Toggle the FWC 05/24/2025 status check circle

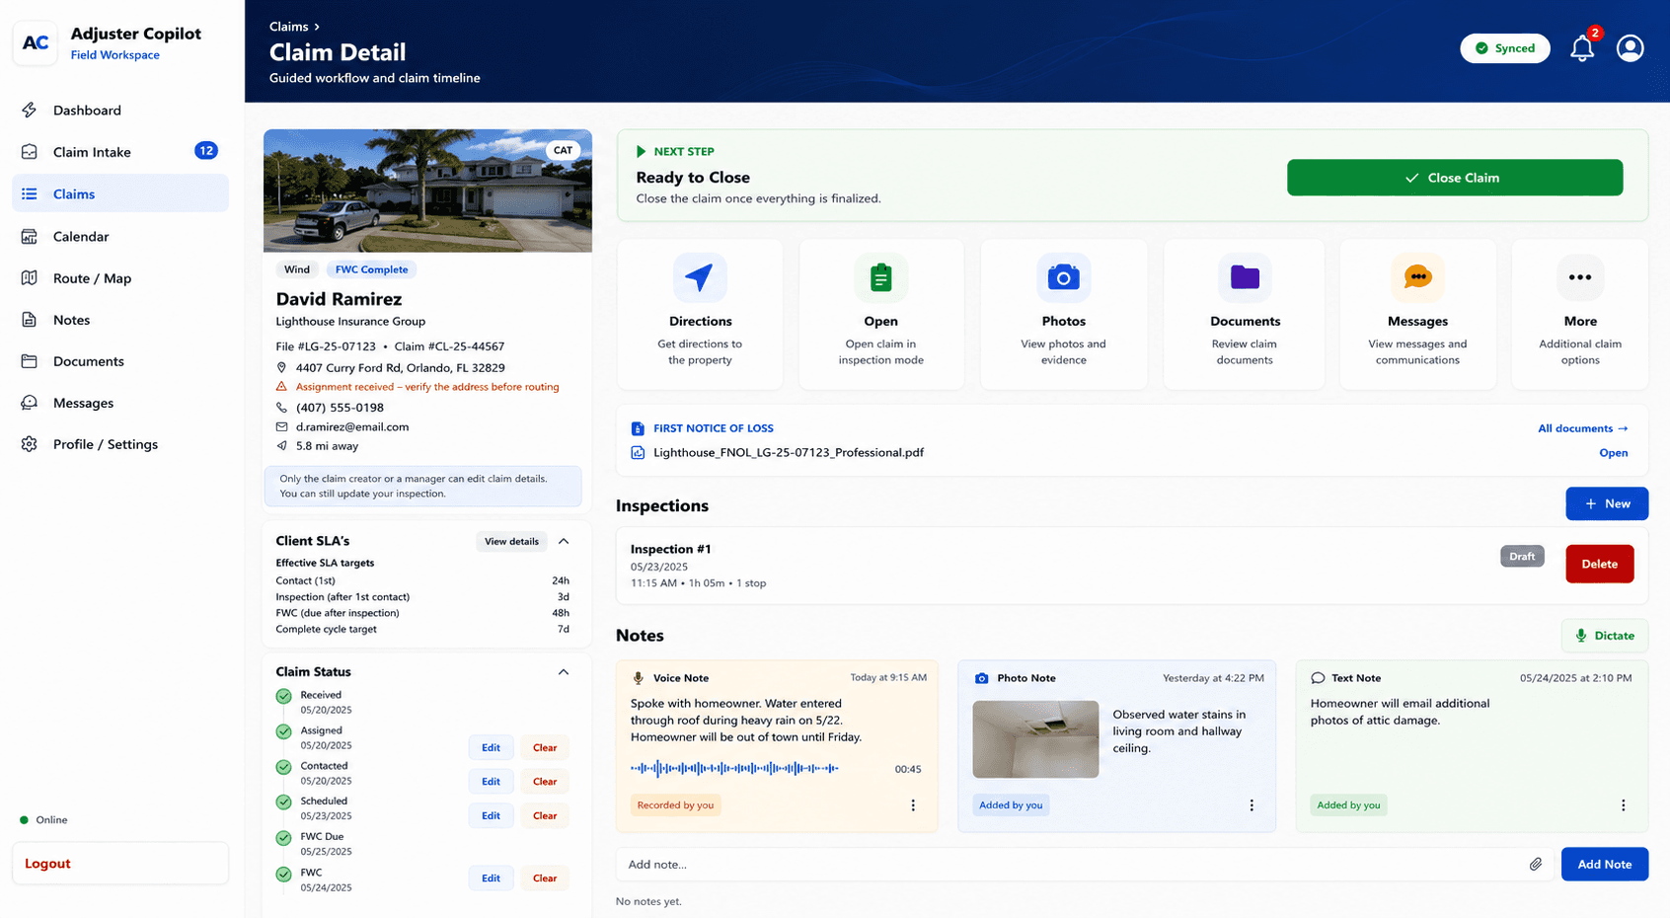(x=284, y=875)
